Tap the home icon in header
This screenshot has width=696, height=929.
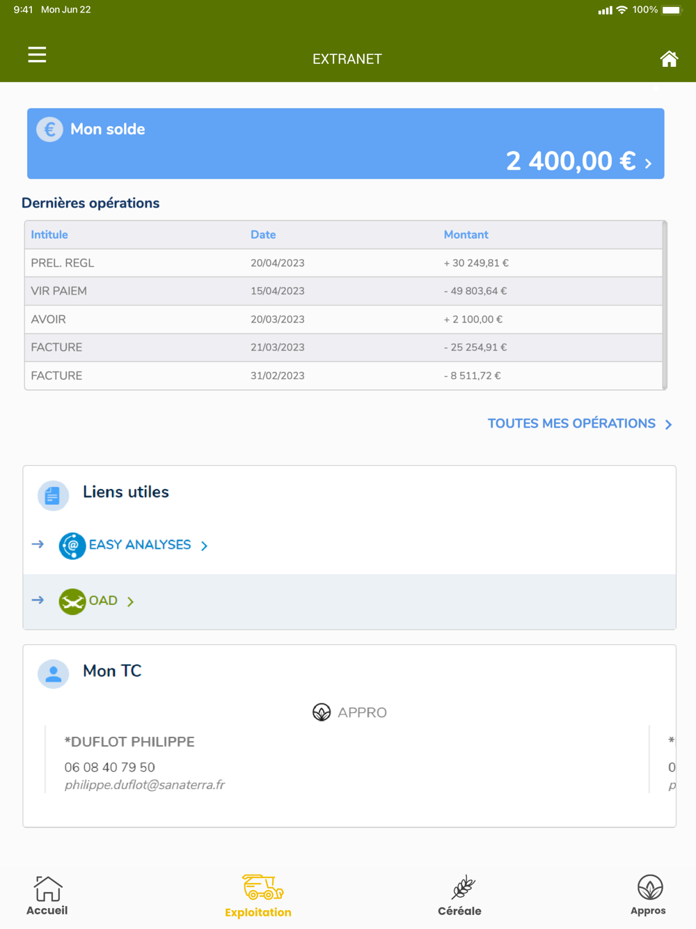[669, 59]
